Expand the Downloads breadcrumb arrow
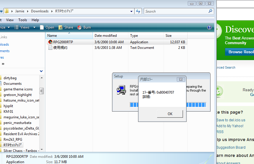254x164 pixels. (52, 11)
